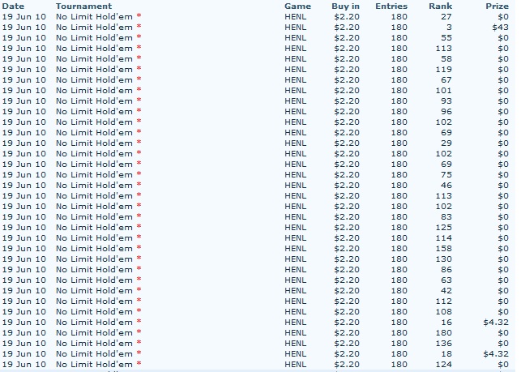Screen dimensions: 521x372
Task: Click the rank value 75
Action: pyautogui.click(x=446, y=175)
